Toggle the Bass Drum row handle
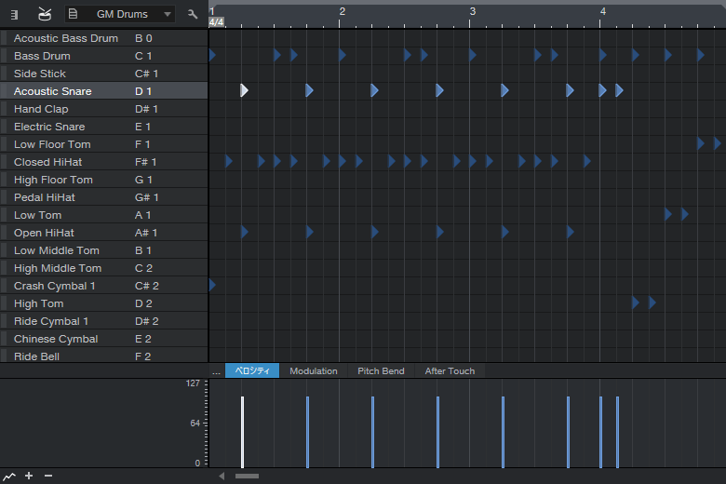 [x=4, y=56]
